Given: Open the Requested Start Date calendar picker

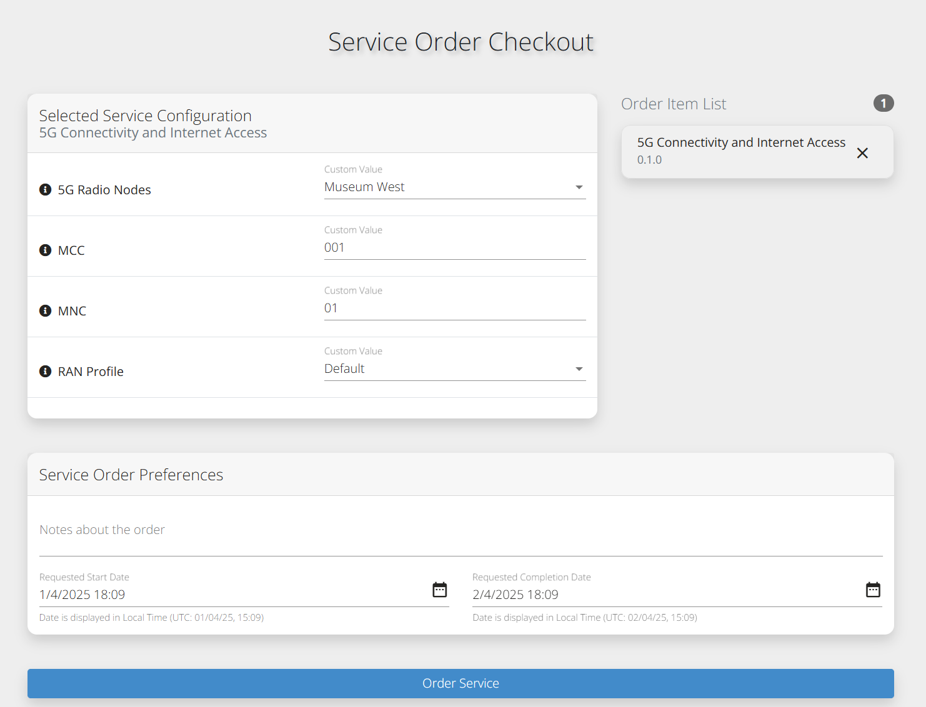Looking at the screenshot, I should (440, 590).
